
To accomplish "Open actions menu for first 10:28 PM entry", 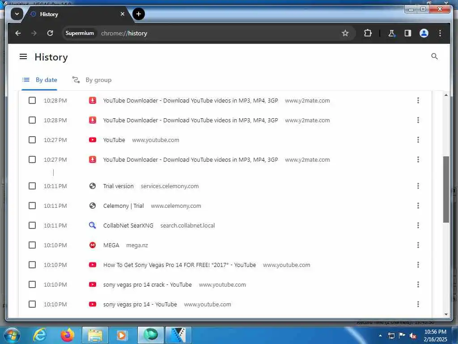I will click(418, 100).
